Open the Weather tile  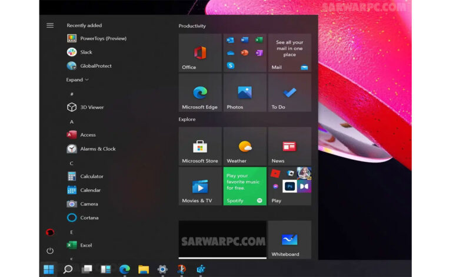(x=245, y=147)
